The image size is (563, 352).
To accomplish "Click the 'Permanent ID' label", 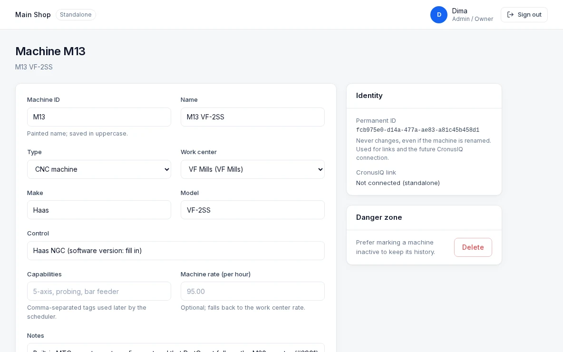I will tap(376, 121).
